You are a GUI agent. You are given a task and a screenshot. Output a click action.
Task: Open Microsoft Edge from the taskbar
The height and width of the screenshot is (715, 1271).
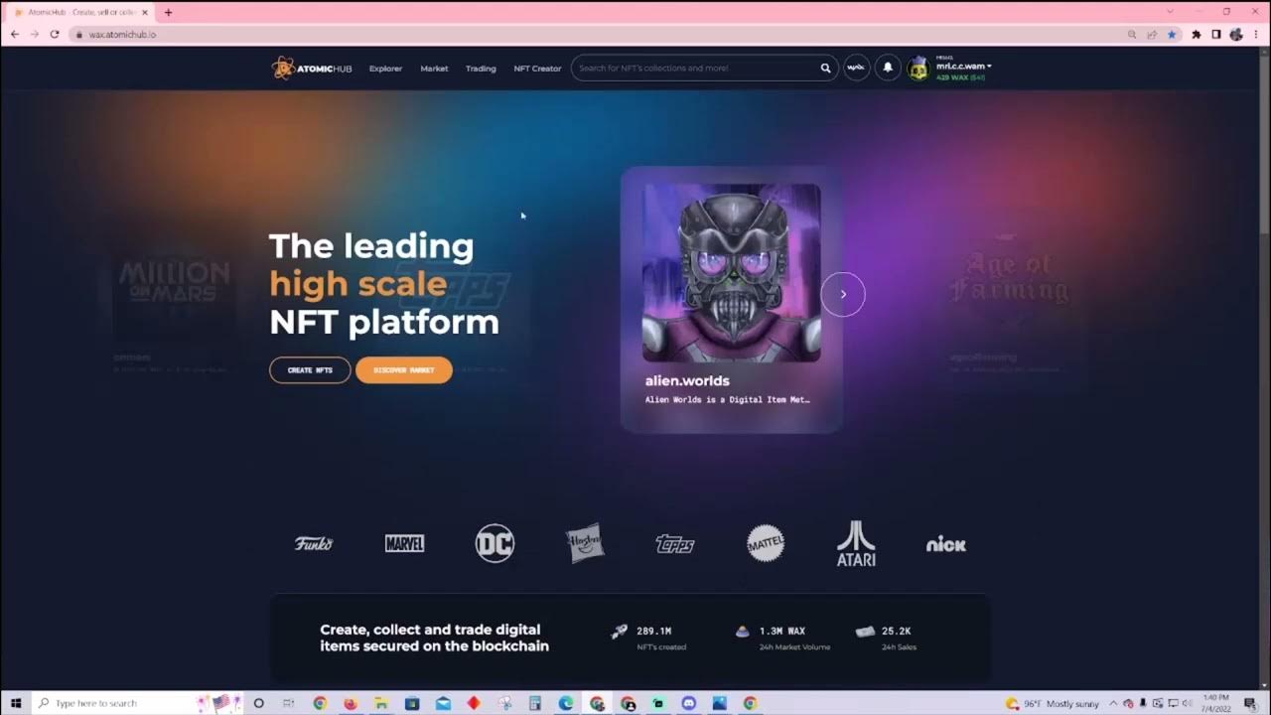pos(565,703)
